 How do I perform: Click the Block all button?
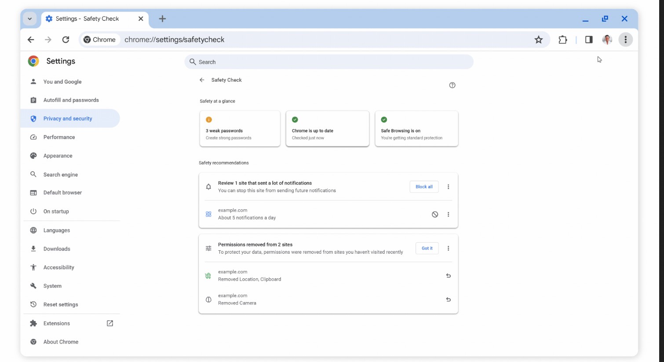point(424,187)
